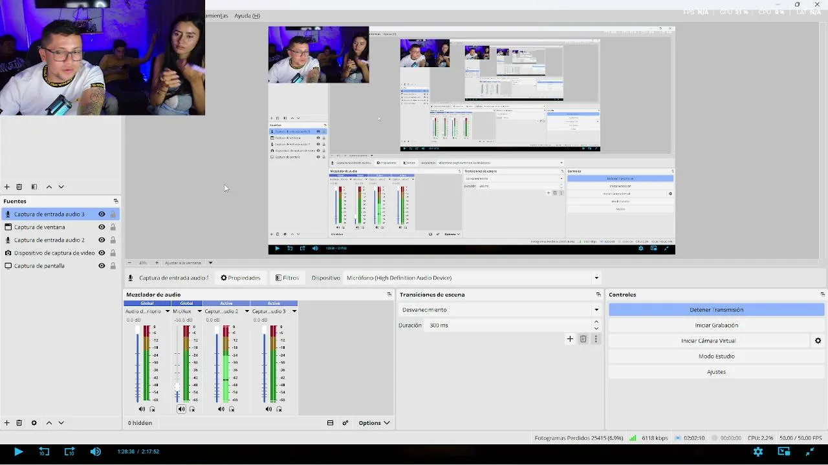This screenshot has height=465, width=828.
Task: Hide Captura de pantalla source
Action: click(102, 265)
